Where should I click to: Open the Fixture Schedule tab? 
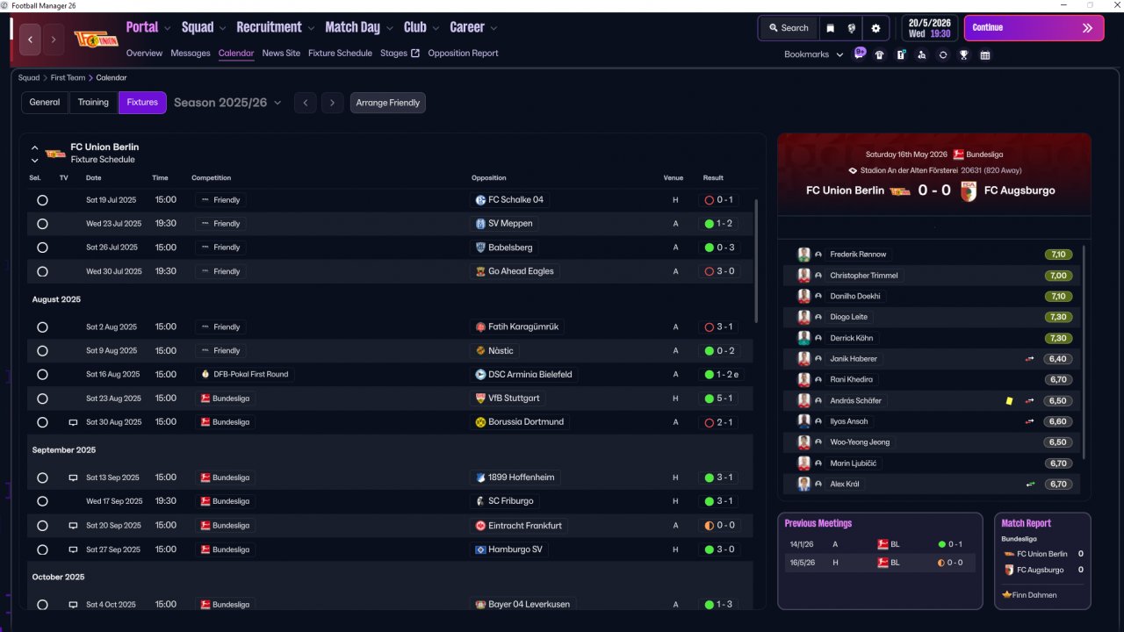coord(340,54)
